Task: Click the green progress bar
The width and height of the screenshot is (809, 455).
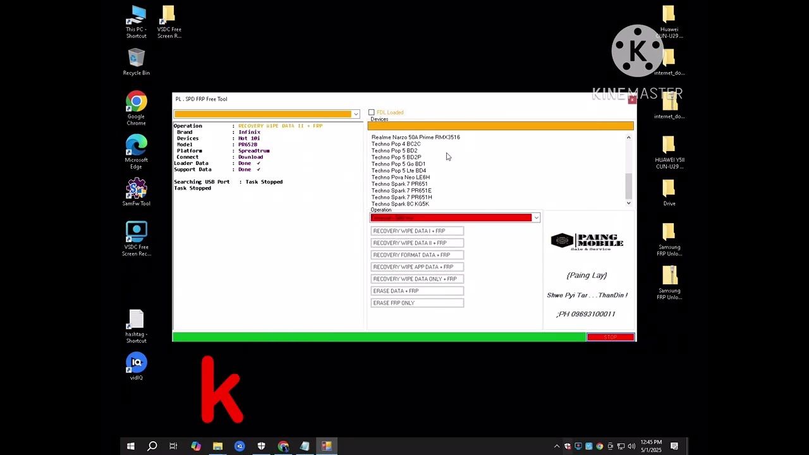Action: coord(379,337)
